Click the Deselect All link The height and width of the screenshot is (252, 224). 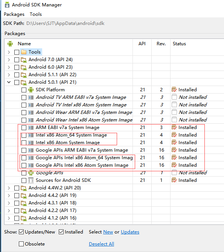click(x=102, y=244)
